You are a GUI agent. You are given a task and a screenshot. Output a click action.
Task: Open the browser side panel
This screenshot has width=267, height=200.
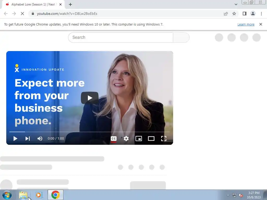(x=245, y=14)
